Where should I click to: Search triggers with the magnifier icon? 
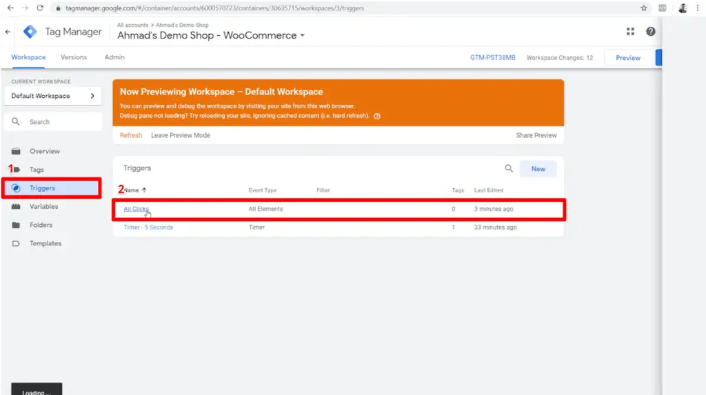pos(509,168)
